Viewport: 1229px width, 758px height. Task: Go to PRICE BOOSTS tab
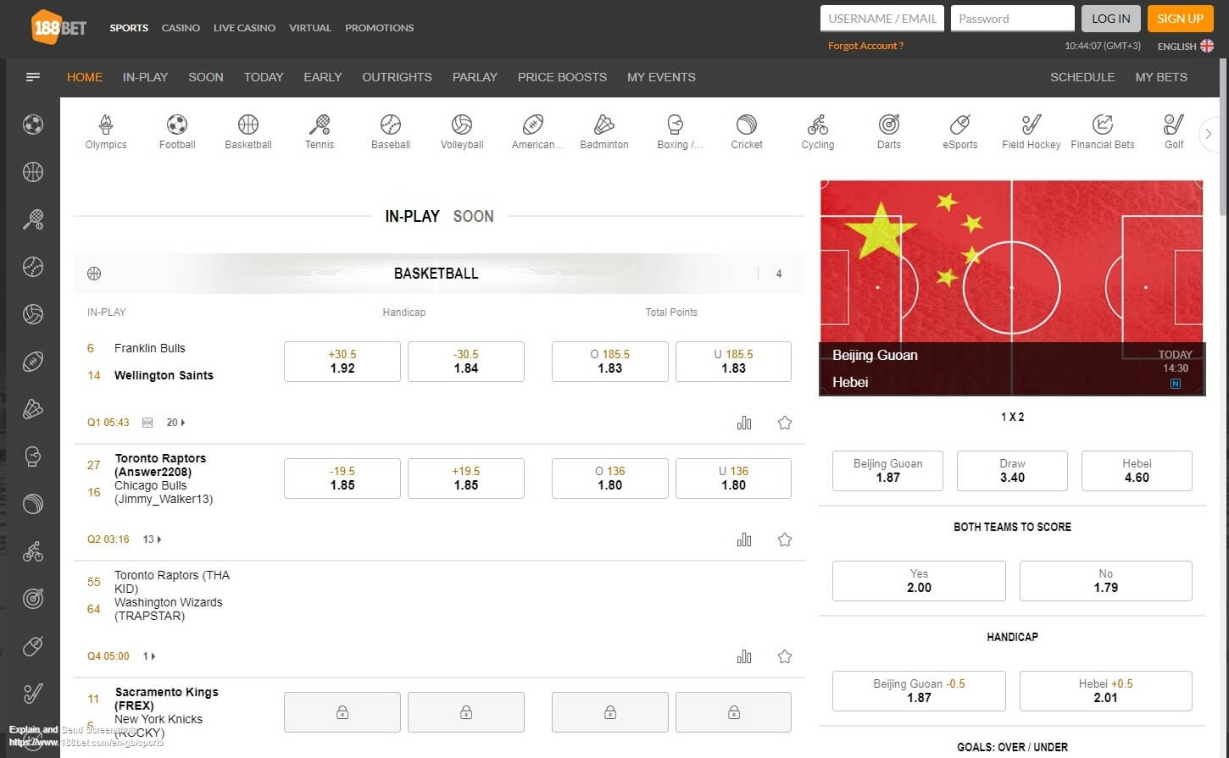pos(562,77)
